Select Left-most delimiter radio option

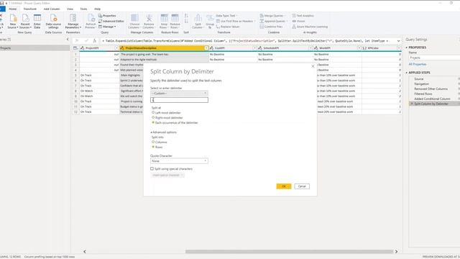pyautogui.click(x=153, y=112)
